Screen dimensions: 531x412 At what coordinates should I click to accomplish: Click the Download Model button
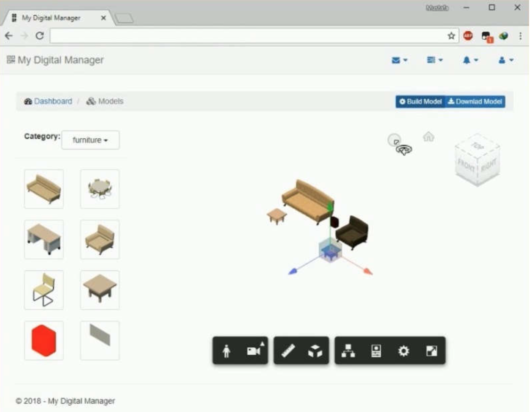point(475,102)
